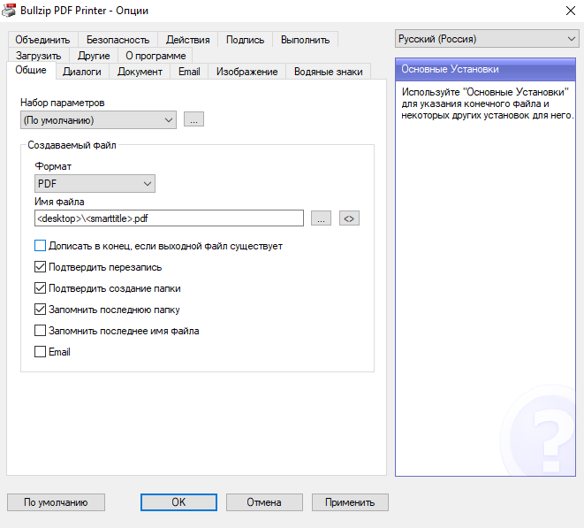Toggle Запомнить последнюю папку checkbox

(x=40, y=310)
